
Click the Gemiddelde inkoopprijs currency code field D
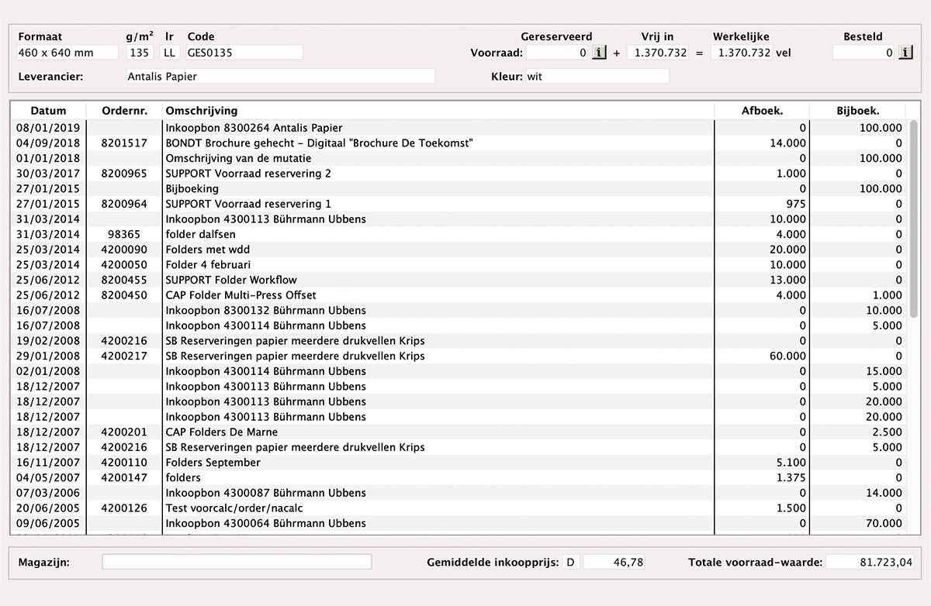572,562
